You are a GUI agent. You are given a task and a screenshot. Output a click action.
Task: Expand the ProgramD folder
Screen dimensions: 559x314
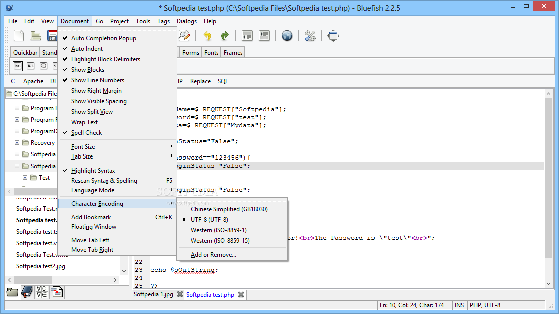(17, 131)
